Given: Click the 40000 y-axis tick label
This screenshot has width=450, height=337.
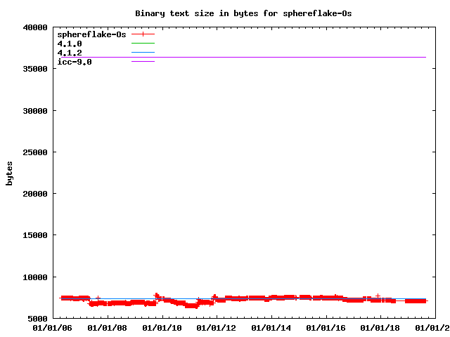Looking at the screenshot, I should (x=34, y=27).
